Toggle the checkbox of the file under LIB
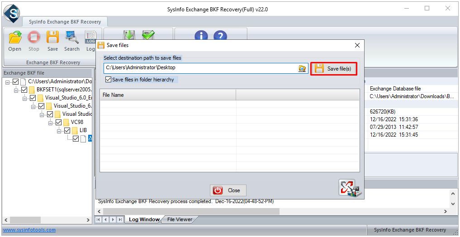The width and height of the screenshot is (460, 237). coord(76,139)
